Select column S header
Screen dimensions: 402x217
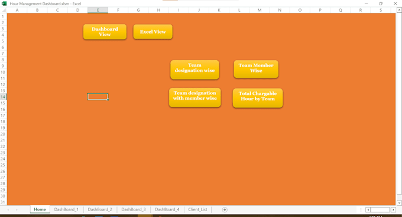tap(381, 10)
